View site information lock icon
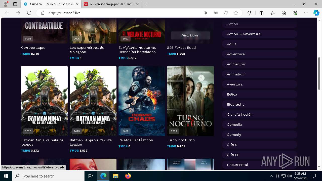322x181 pixels. (43, 13)
